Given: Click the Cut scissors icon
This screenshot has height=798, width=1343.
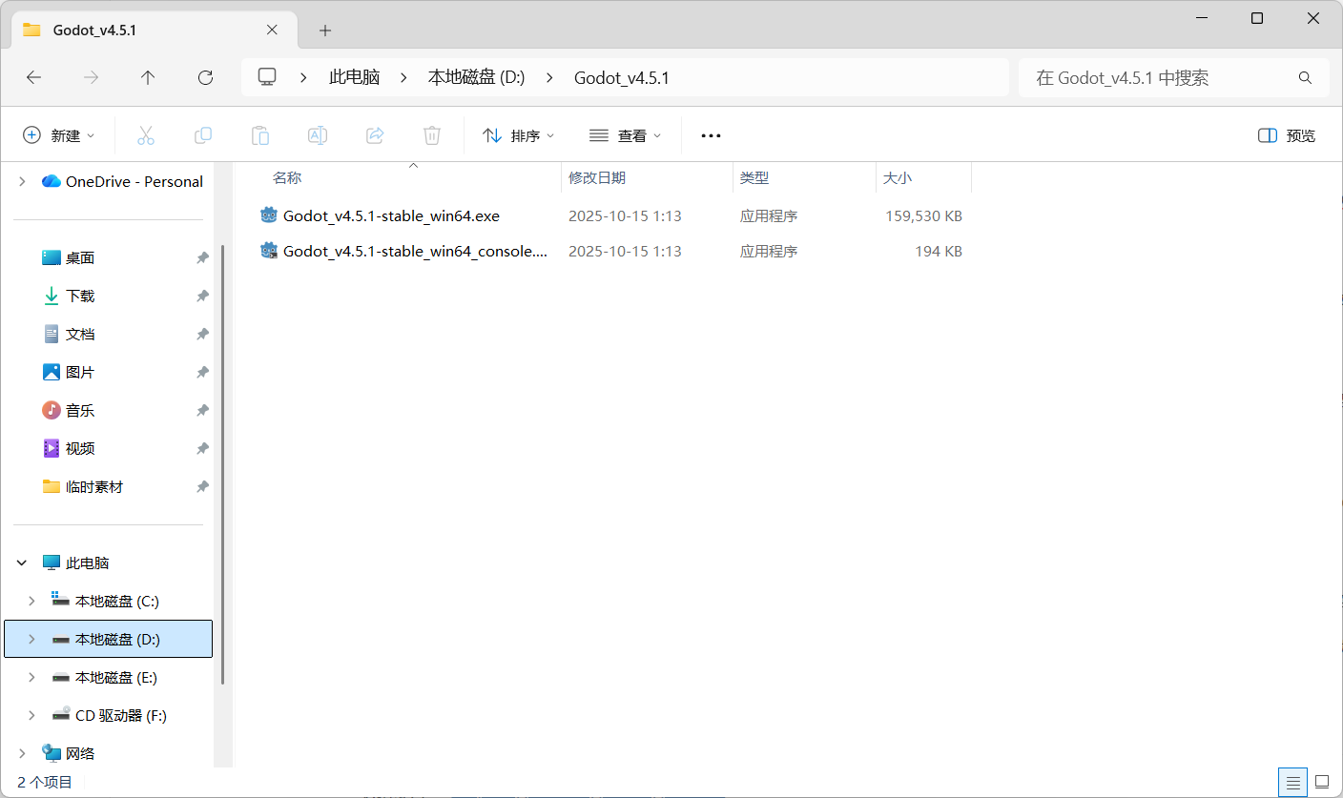Looking at the screenshot, I should (x=146, y=135).
